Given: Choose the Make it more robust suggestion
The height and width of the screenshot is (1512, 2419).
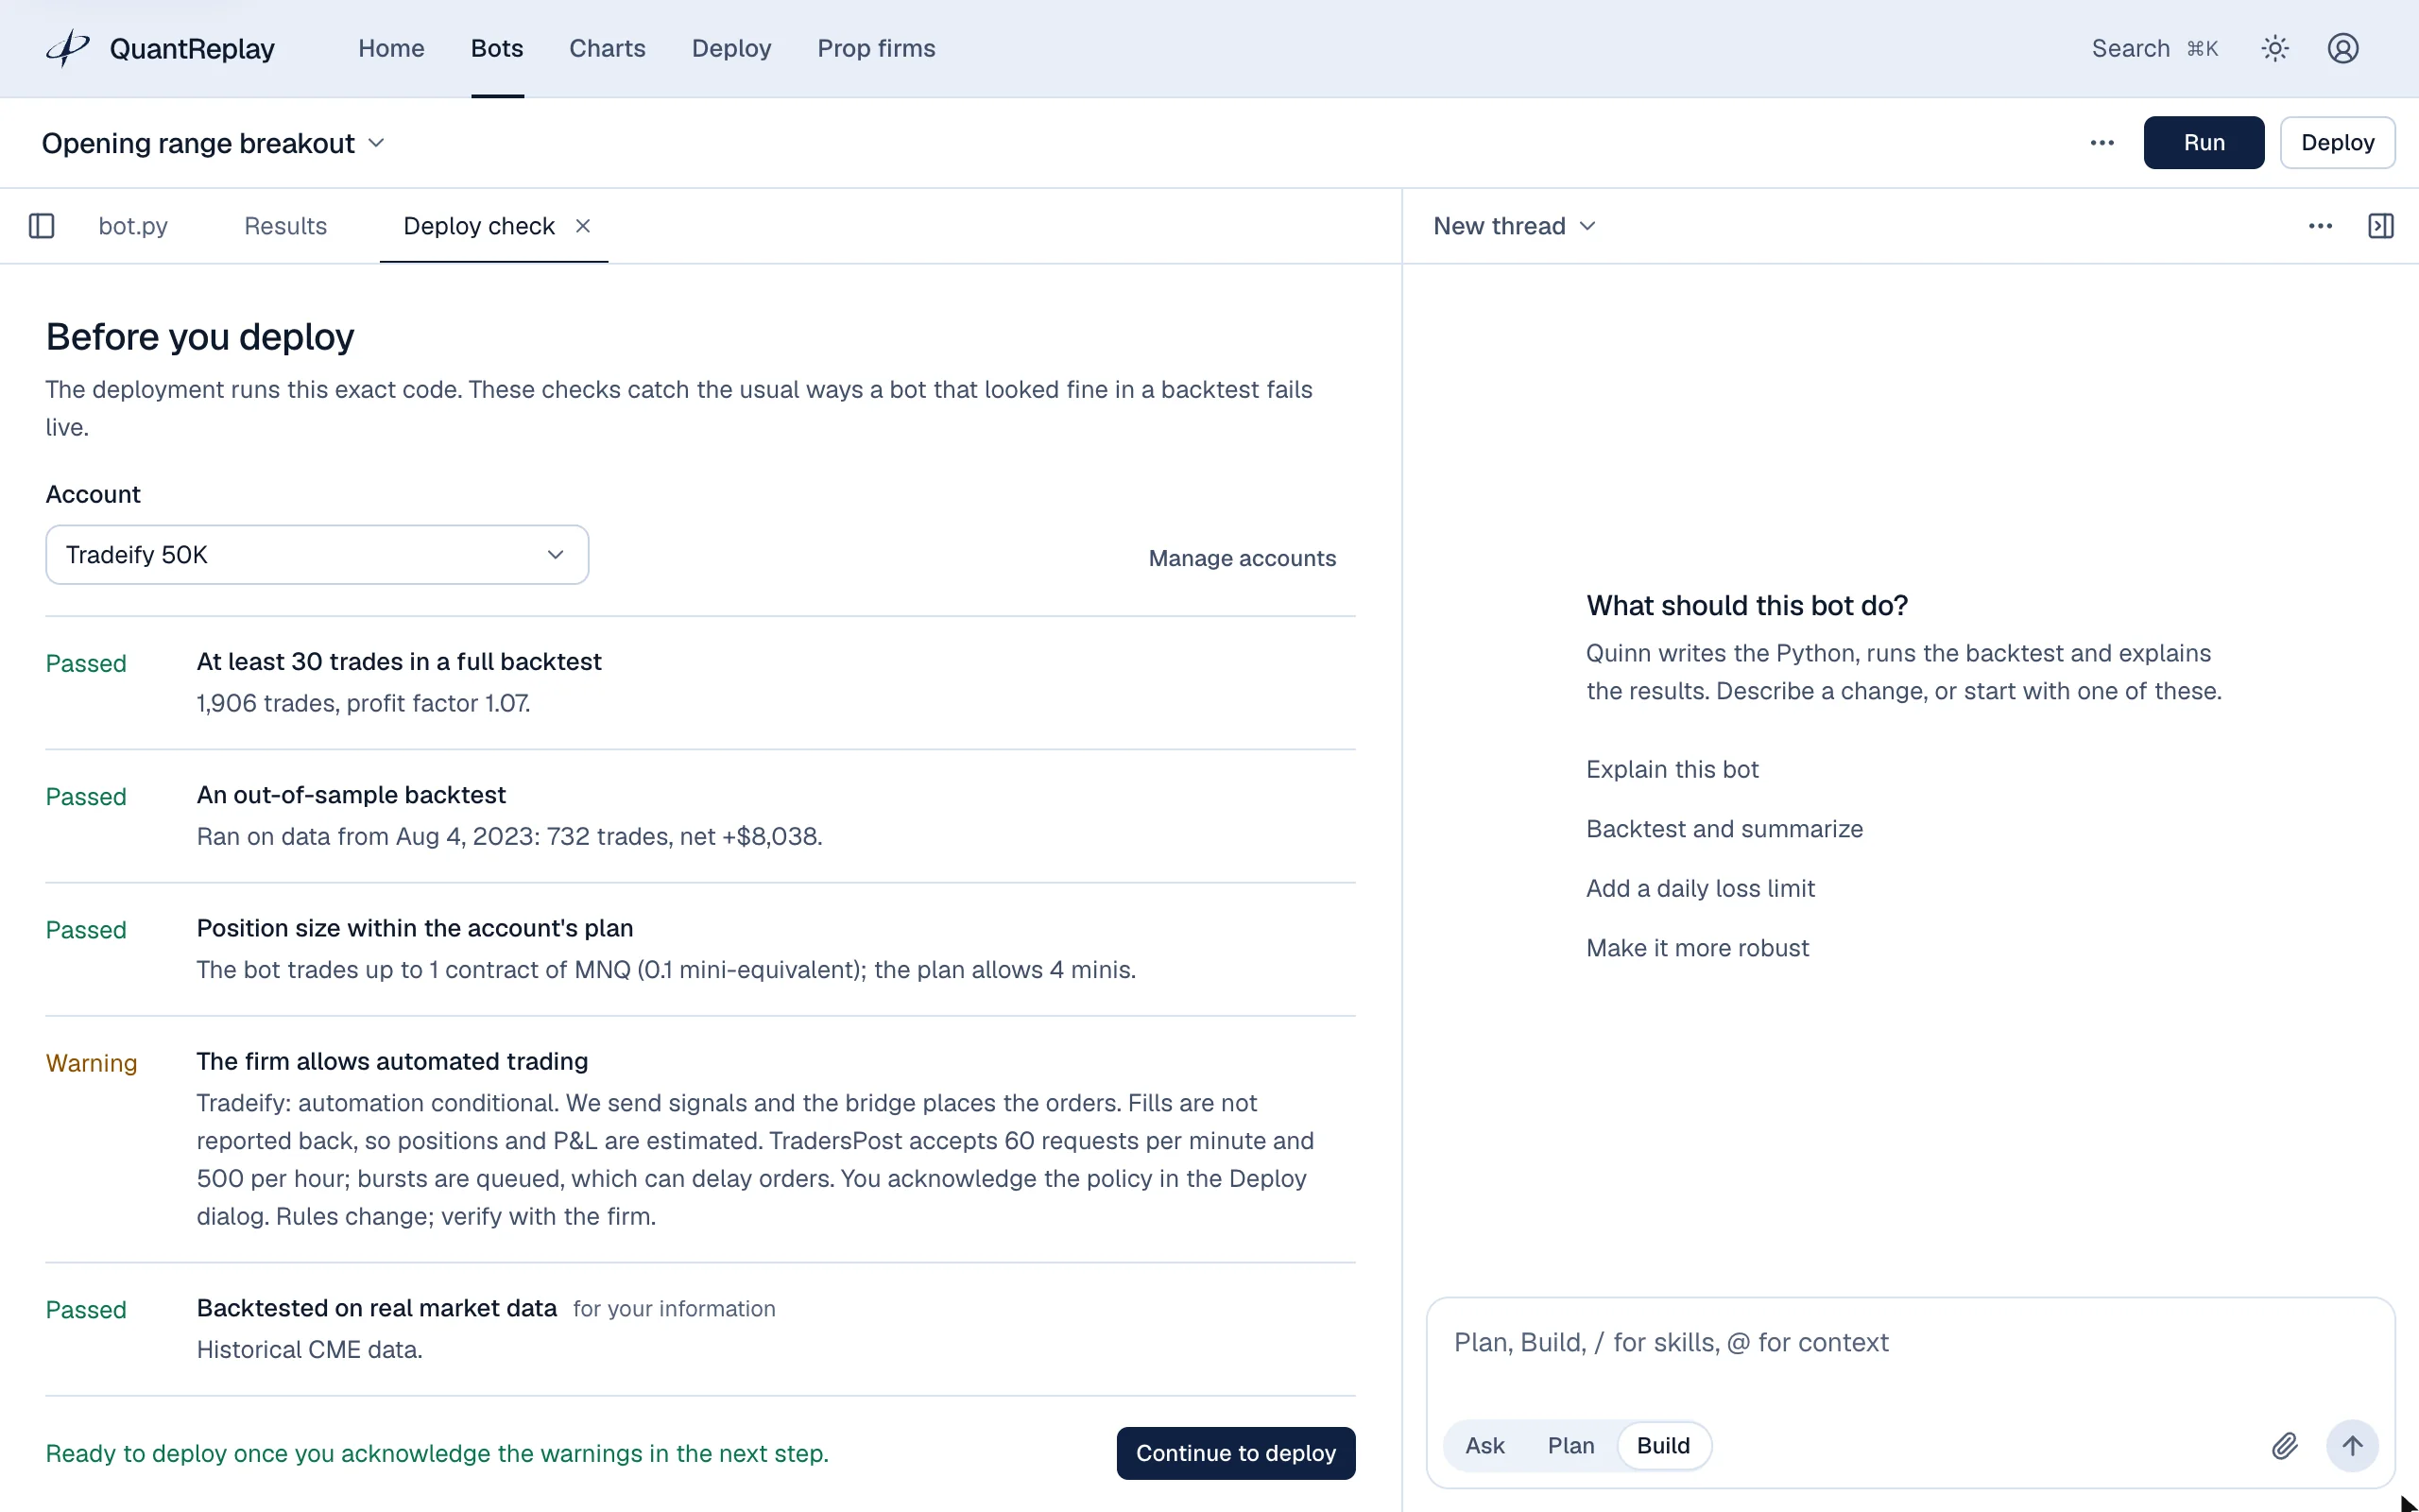Looking at the screenshot, I should click(x=1697, y=948).
